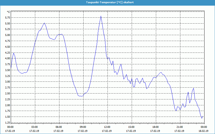Click the 21:00 time axis label
This screenshot has height=134, width=215.
pyautogui.click(x=180, y=127)
